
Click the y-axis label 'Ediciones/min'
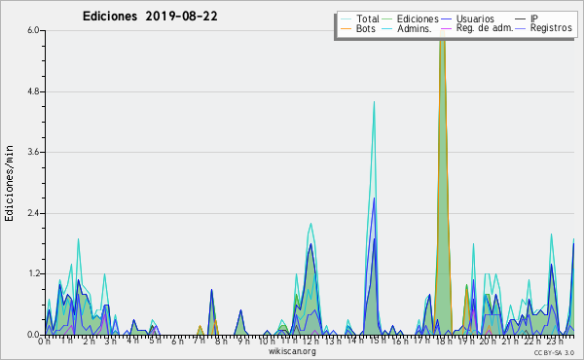click(9, 183)
